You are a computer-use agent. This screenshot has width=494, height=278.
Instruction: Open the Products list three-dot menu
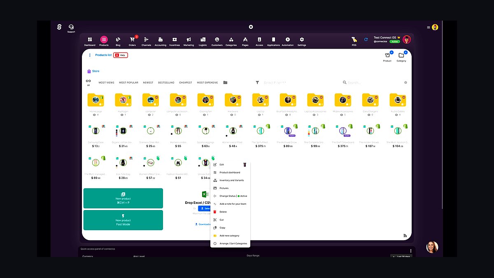[90, 55]
